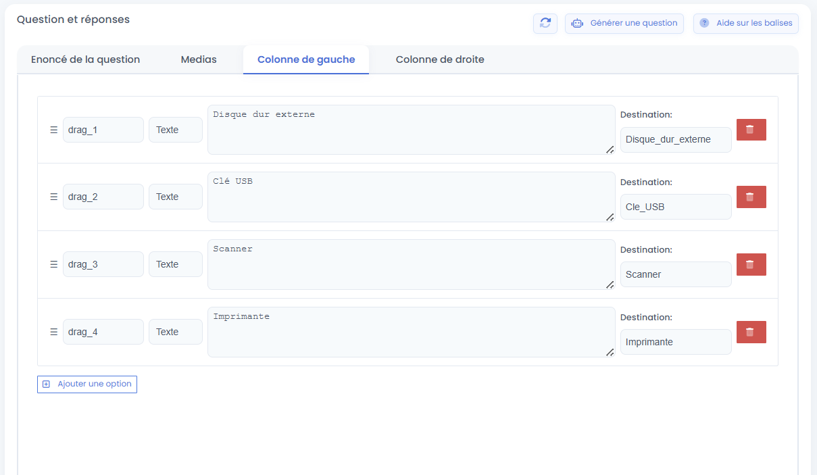This screenshot has height=475, width=817.
Task: Click into the Clé USB text area
Action: 412,197
